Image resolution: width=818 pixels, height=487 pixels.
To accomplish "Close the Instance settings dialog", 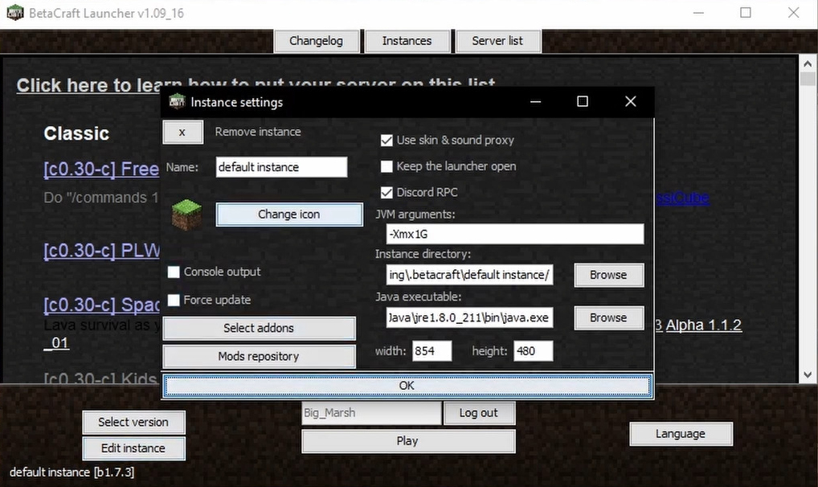I will [x=630, y=101].
